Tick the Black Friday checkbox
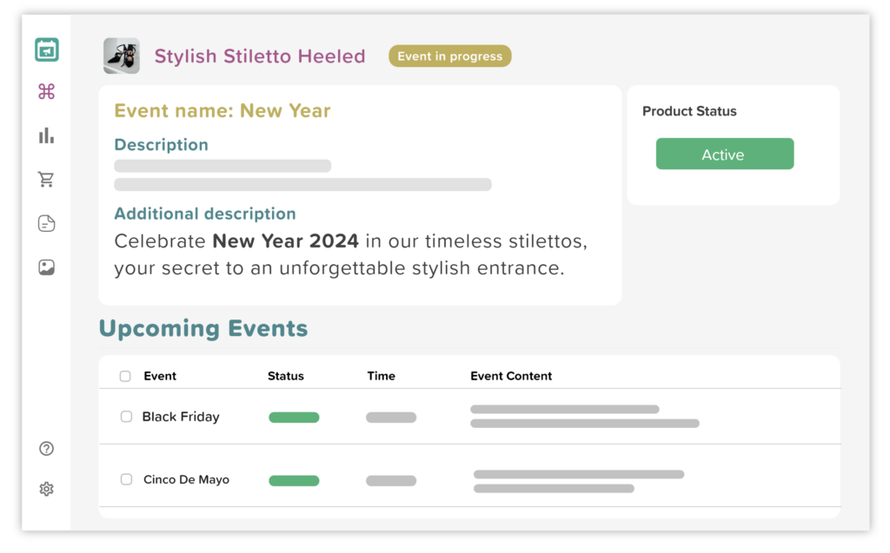This screenshot has width=890, height=553. 127,417
